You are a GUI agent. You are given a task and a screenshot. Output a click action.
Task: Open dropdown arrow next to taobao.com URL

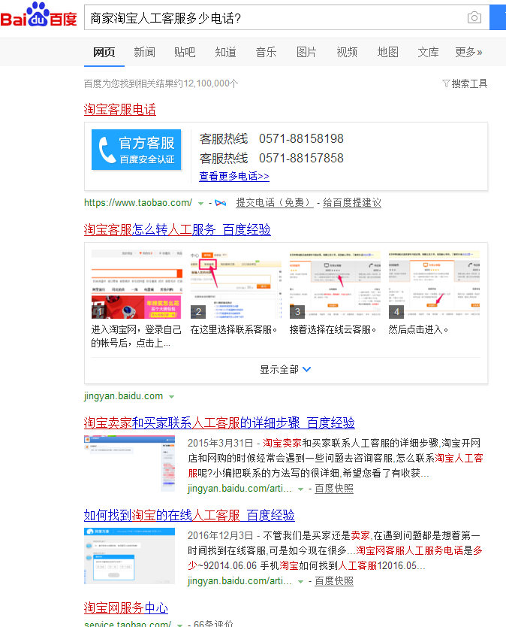(201, 203)
